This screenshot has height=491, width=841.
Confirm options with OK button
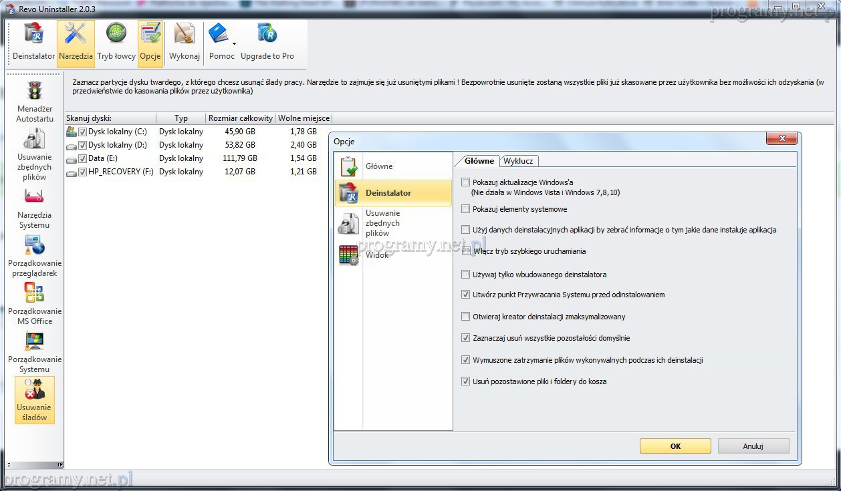[x=675, y=446]
